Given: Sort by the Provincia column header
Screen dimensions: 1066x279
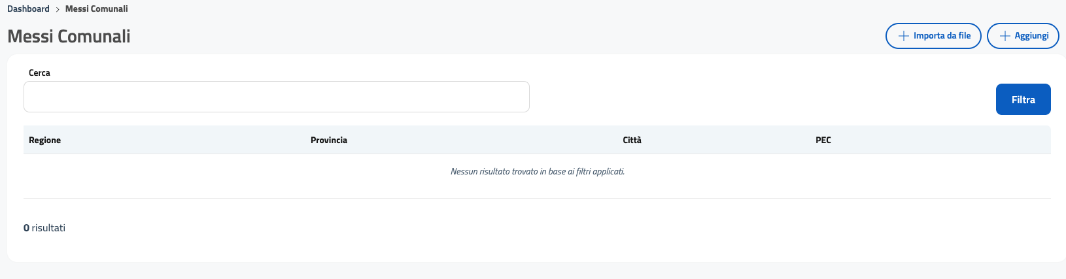Looking at the screenshot, I should pyautogui.click(x=328, y=140).
